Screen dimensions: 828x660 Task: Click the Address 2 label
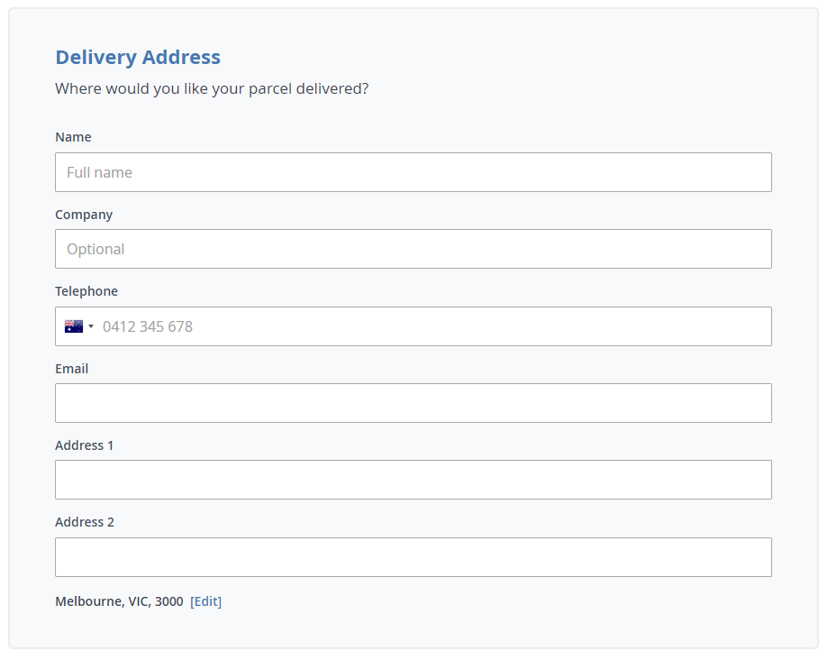click(x=85, y=522)
